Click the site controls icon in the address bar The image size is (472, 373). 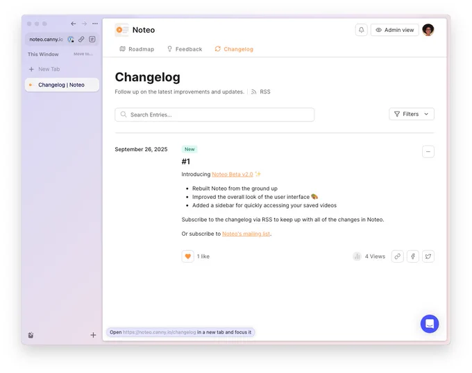(71, 40)
